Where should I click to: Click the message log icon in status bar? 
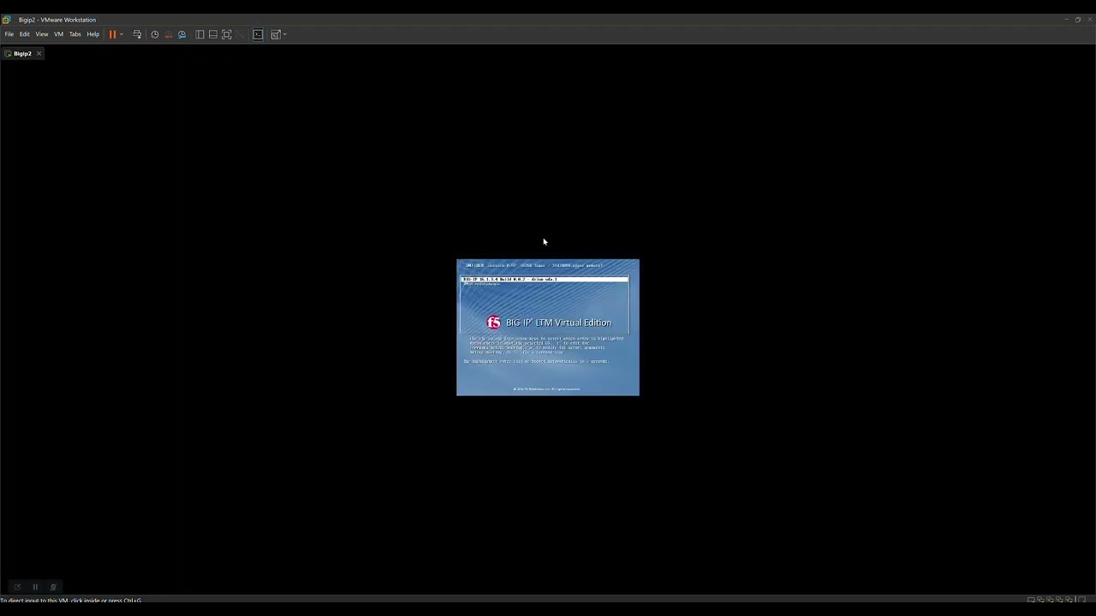1081,600
